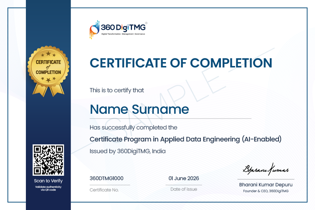Click the gold Certificate of Completion badge
The width and height of the screenshot is (315, 210).
click(x=48, y=71)
